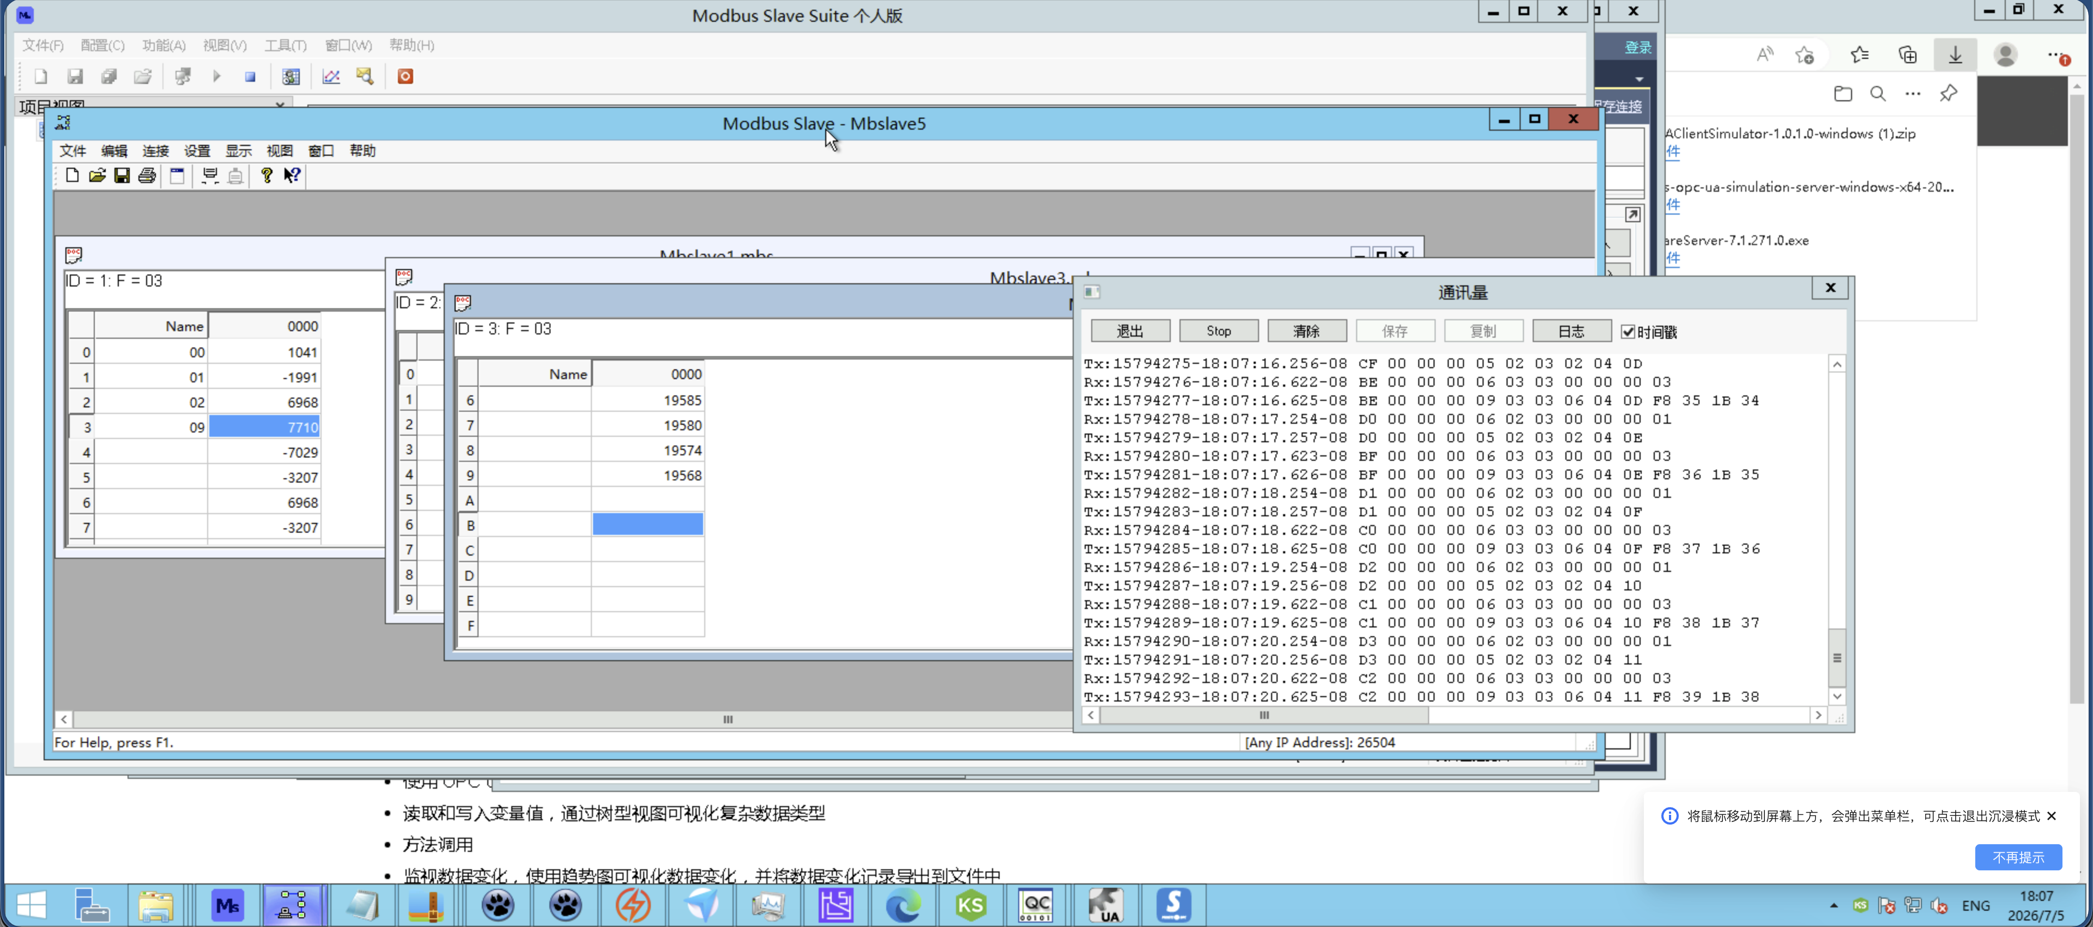Click Start play icon in Slave Suite toolbar
2093x927 pixels.
pyautogui.click(x=216, y=76)
